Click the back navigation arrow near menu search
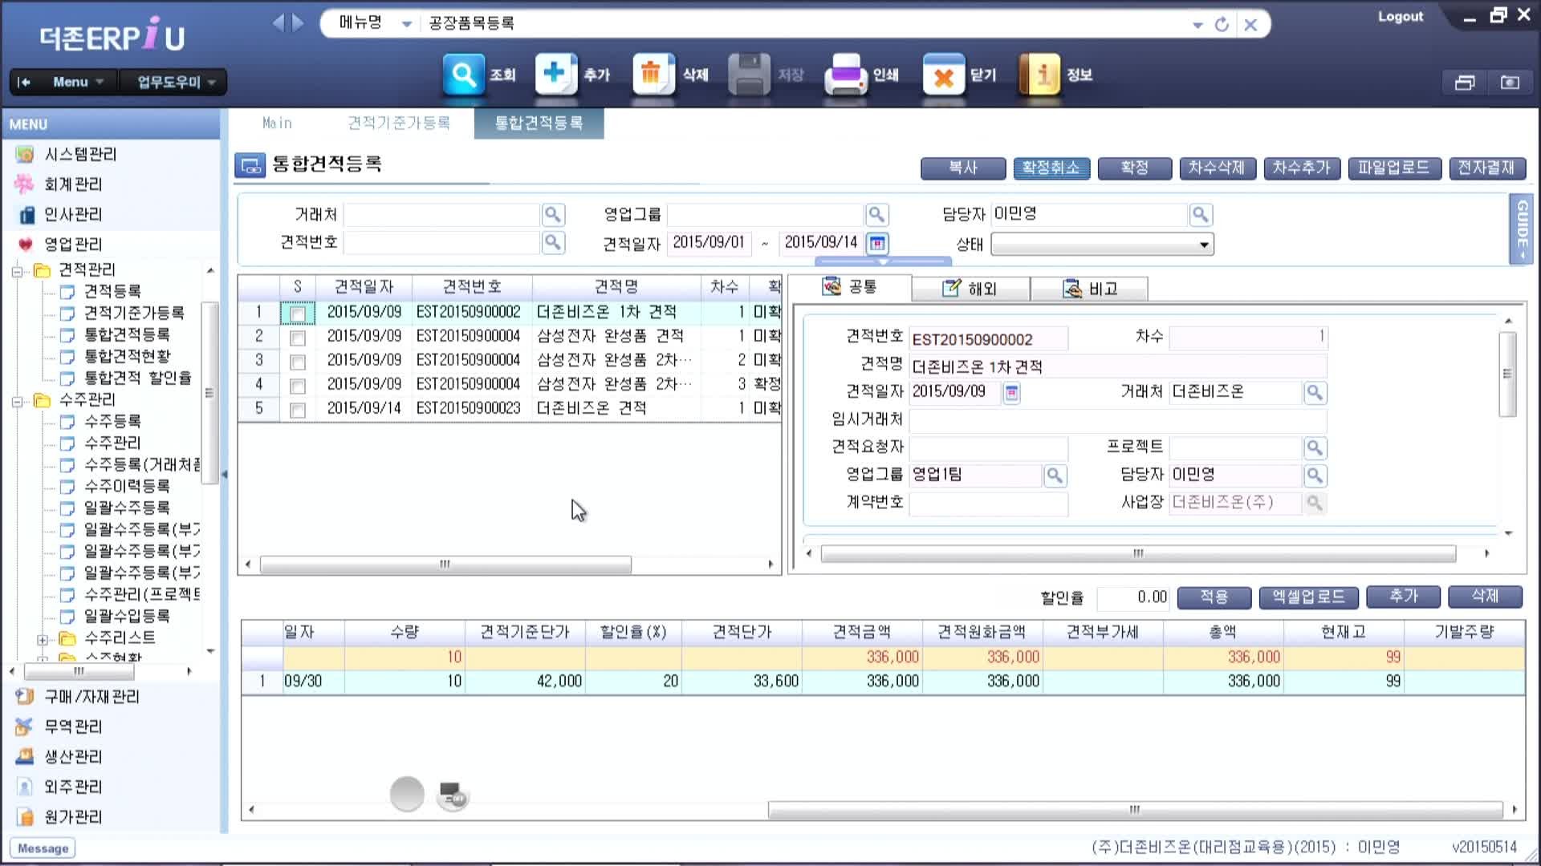 pos(279,22)
